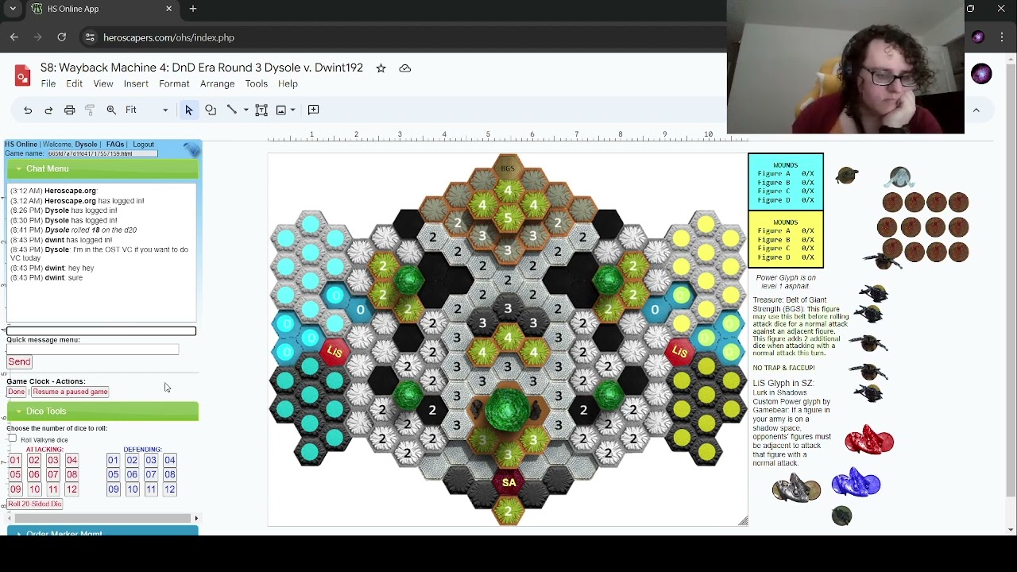Click the Paint format roller icon
Viewport: 1017px width, 572px height.
pyautogui.click(x=90, y=110)
